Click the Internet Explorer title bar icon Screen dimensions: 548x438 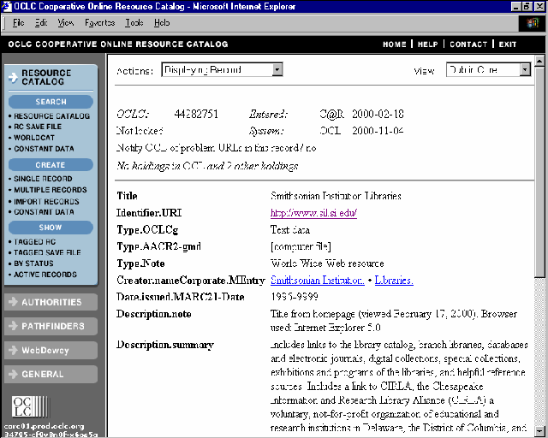(7, 6)
